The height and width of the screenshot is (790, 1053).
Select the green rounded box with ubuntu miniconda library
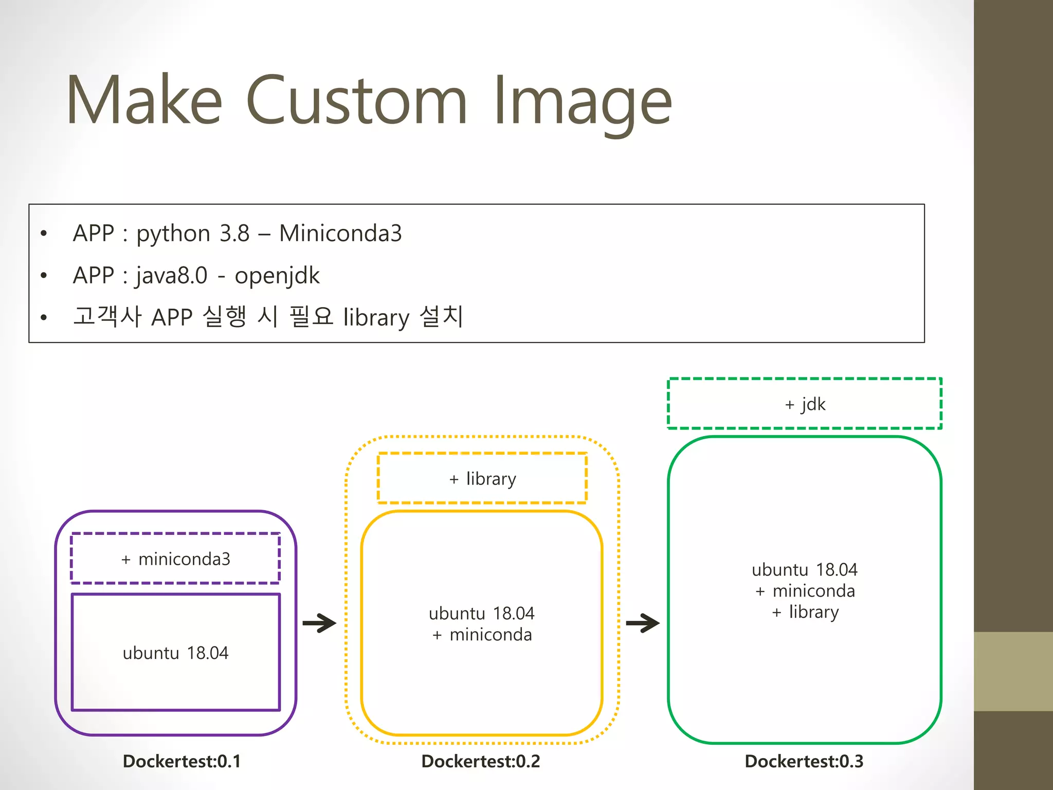point(805,590)
